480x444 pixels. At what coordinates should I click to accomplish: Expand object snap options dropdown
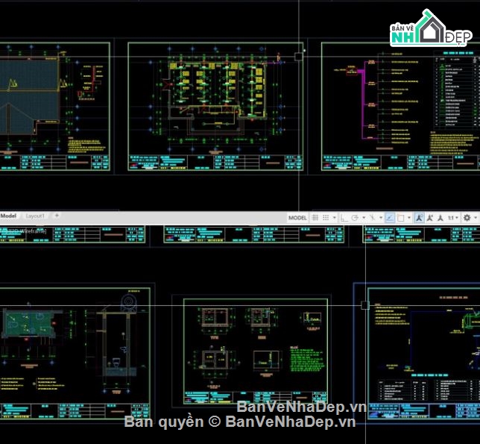(409, 218)
